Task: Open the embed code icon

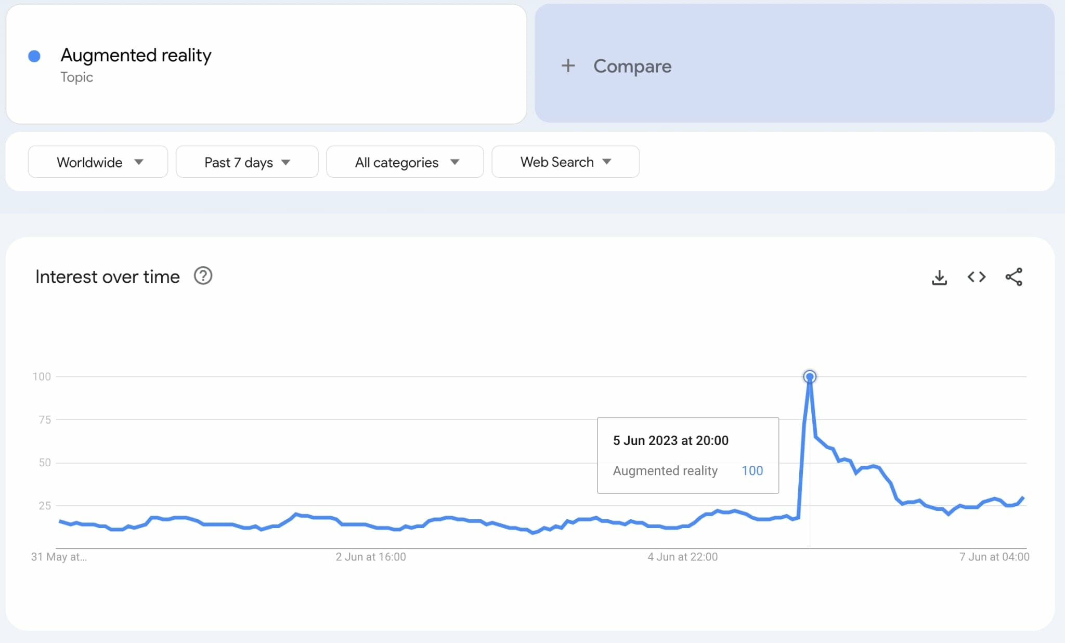Action: 976,277
